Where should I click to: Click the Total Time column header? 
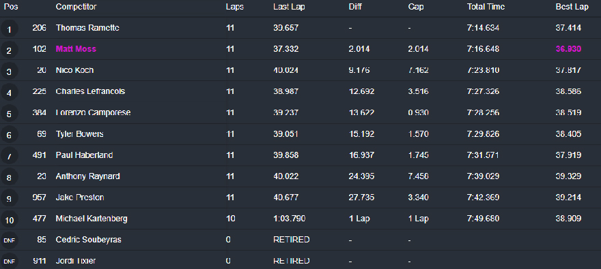tap(486, 7)
